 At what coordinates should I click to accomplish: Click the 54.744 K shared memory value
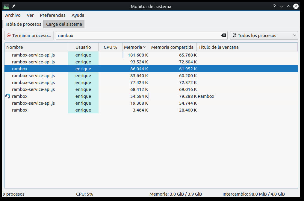point(188,103)
